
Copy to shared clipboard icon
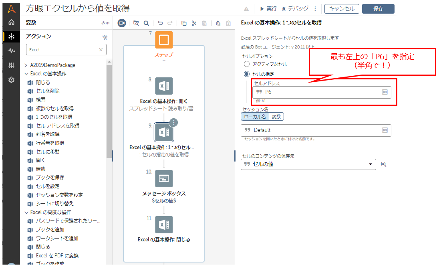point(218,23)
